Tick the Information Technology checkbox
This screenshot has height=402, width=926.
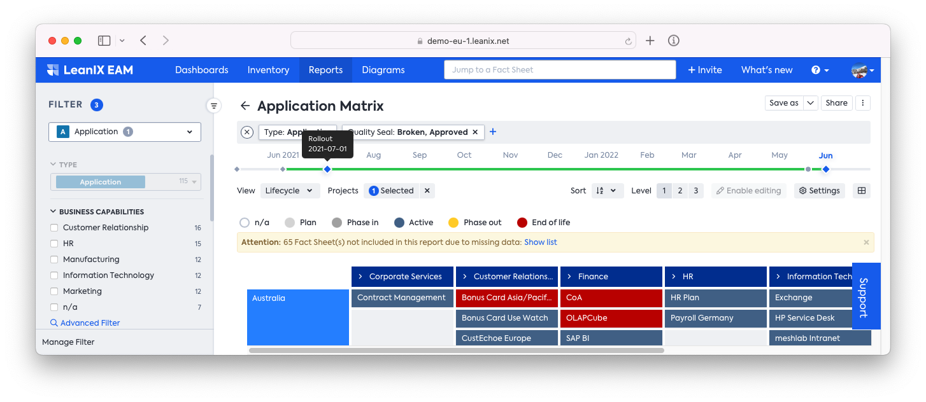[x=54, y=275]
